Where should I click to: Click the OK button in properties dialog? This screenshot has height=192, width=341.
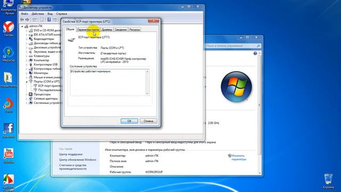pos(129,121)
